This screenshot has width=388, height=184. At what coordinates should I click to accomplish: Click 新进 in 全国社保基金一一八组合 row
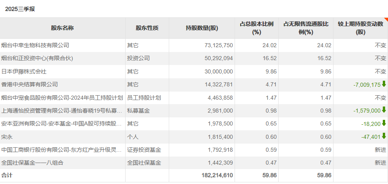click(380, 163)
